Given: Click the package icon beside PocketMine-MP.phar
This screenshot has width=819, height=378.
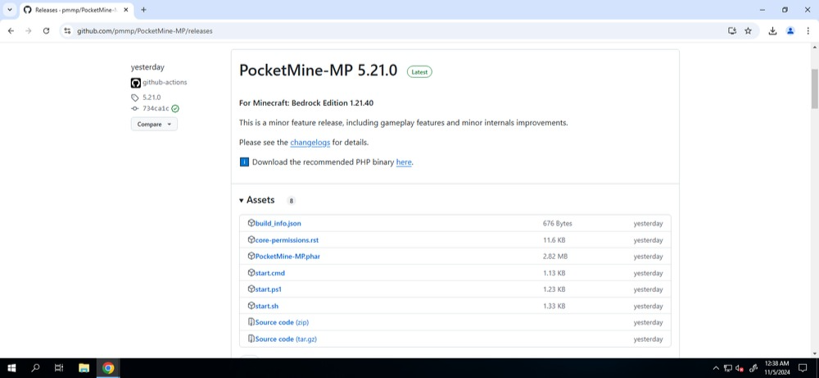Looking at the screenshot, I should [x=251, y=256].
